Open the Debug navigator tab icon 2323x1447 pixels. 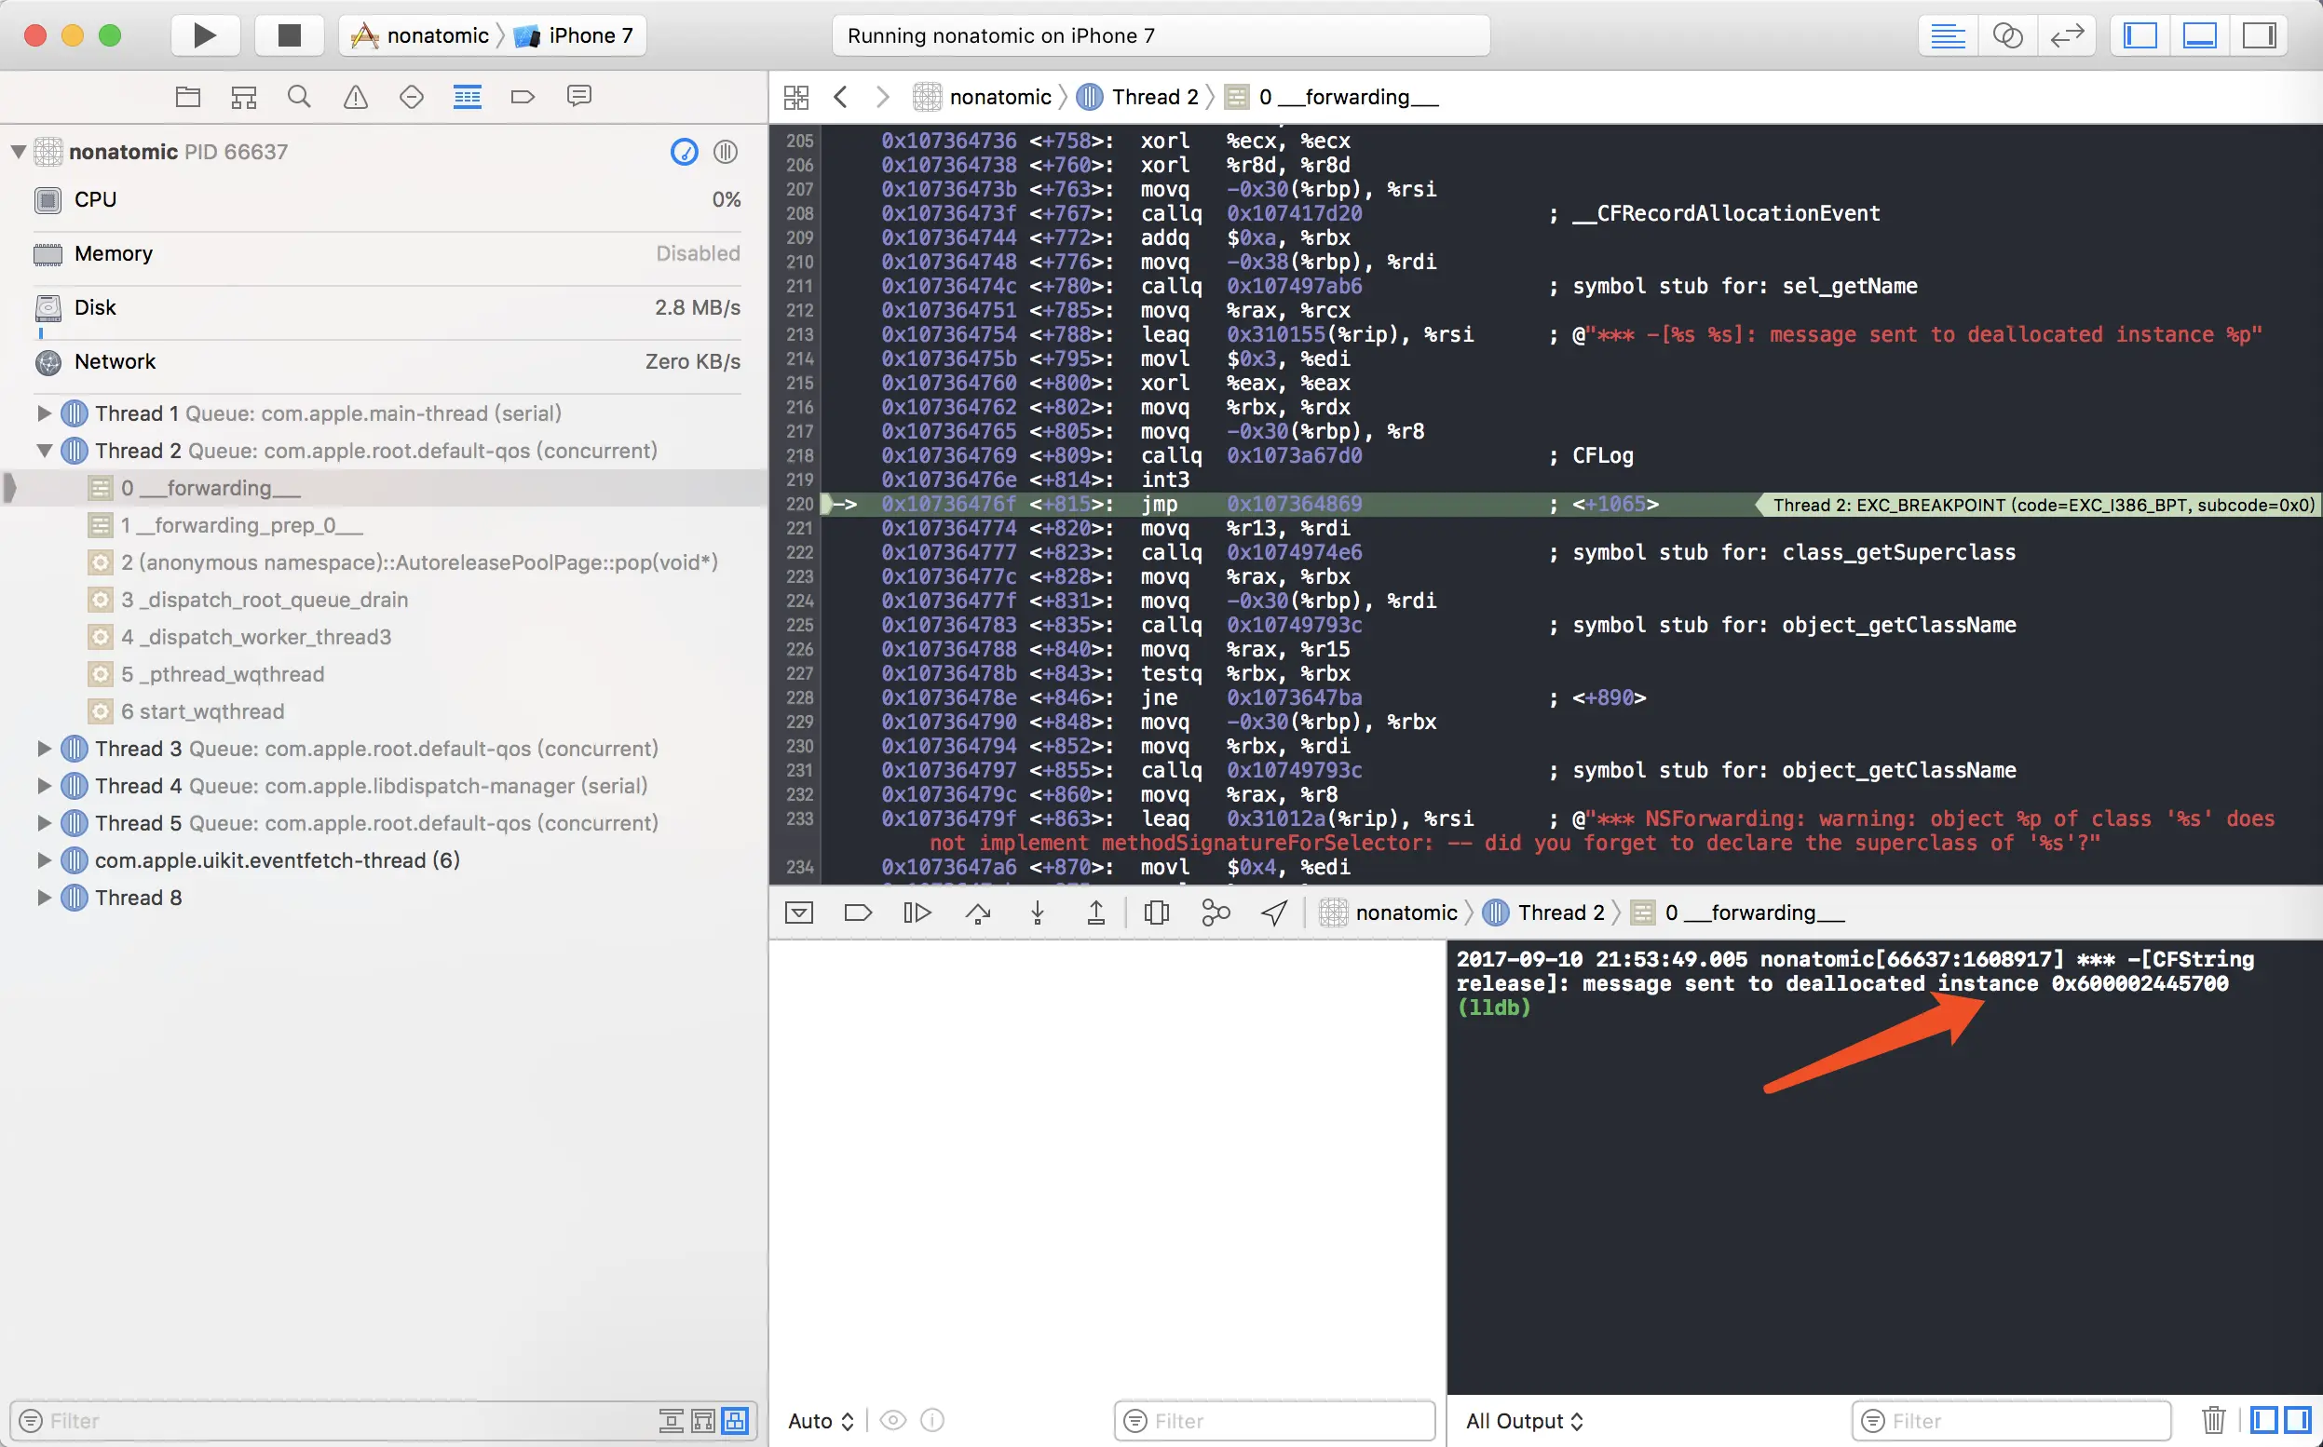(467, 97)
